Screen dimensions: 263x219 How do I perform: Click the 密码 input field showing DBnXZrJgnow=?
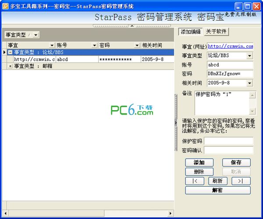click(230, 73)
